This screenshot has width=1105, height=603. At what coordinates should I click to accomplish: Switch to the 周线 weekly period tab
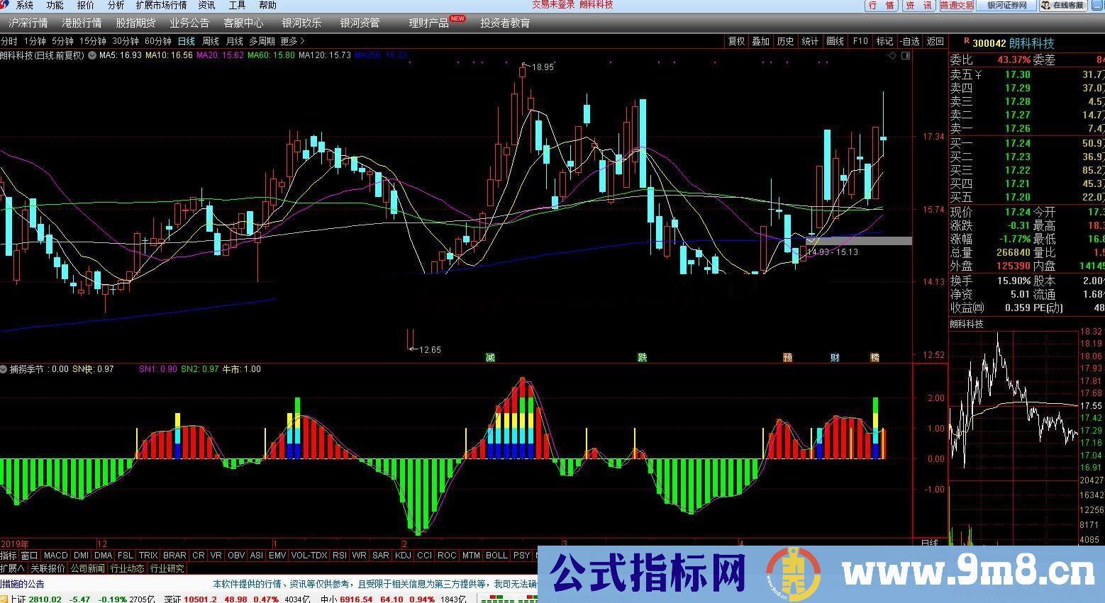point(211,41)
